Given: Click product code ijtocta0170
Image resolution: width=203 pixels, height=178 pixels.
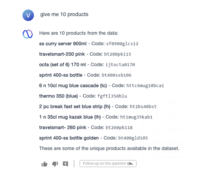Looking at the screenshot, I should [120, 64].
